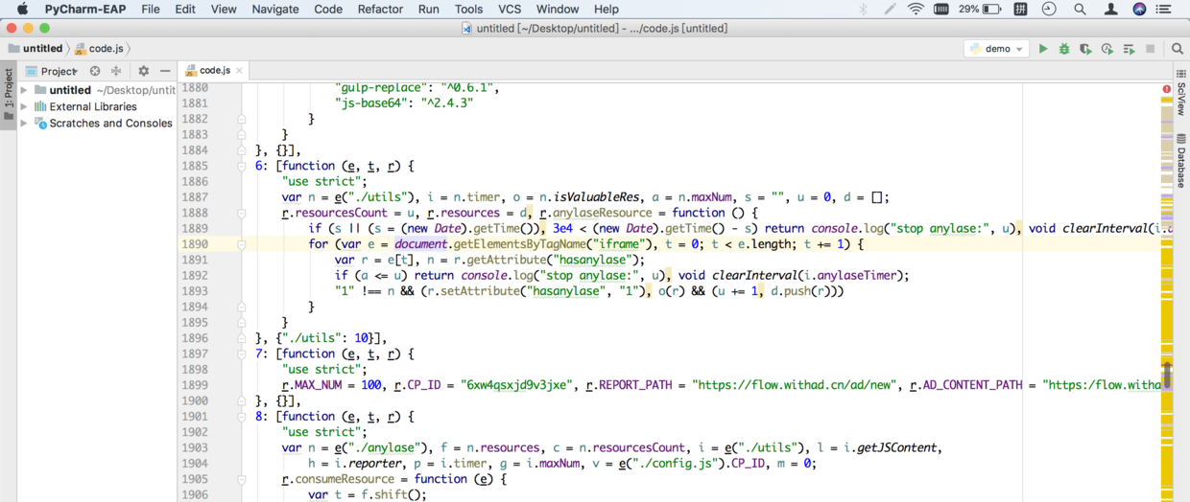Expand Scratches and Consoles node

(24, 123)
